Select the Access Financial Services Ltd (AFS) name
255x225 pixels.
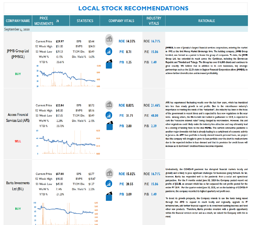pos(18,118)
